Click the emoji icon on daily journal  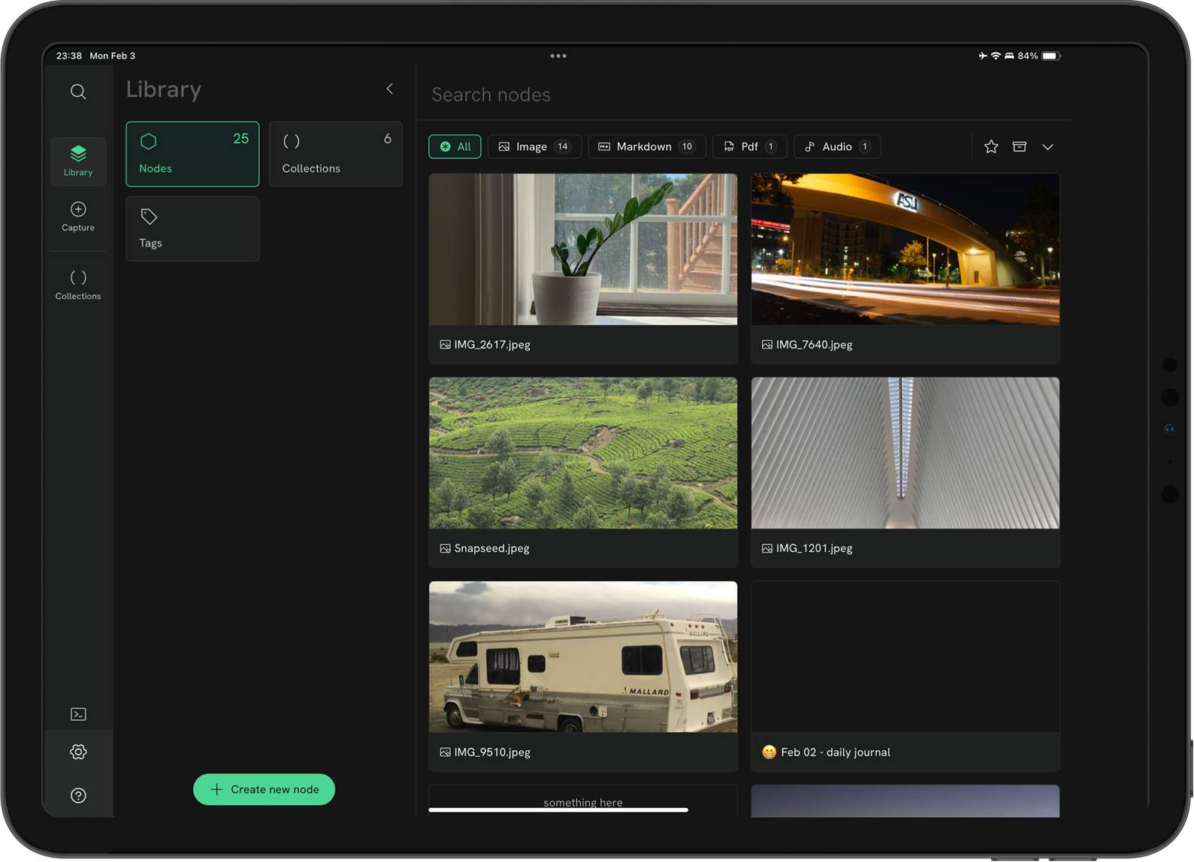pos(769,752)
